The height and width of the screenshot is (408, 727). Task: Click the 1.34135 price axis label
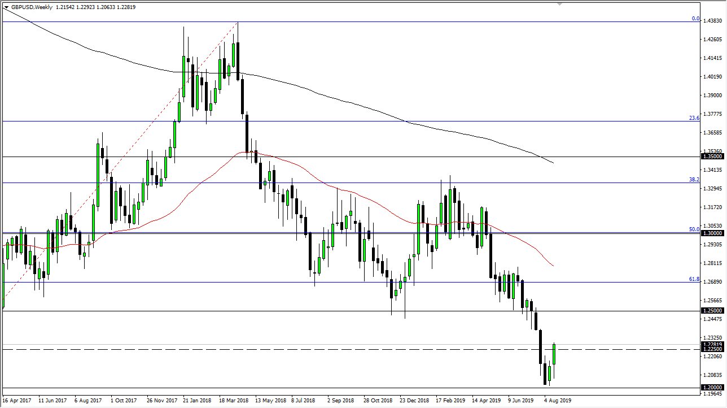point(713,170)
